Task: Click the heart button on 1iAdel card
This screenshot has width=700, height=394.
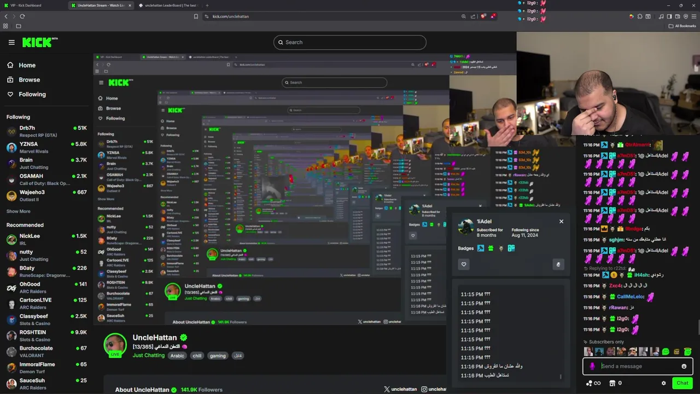Action: coord(464,264)
